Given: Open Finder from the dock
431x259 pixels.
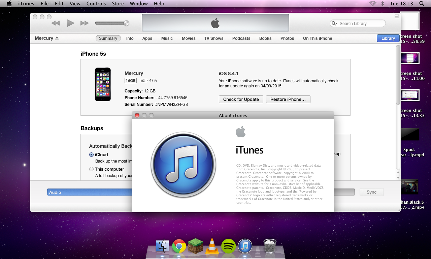Looking at the screenshot, I should click(163, 246).
